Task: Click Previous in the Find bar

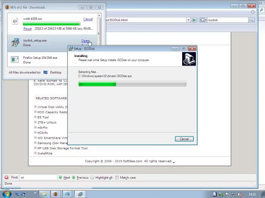Action: coord(83,177)
